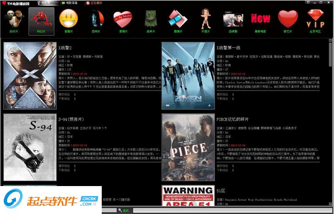Maximize the YH电影播放器 window

[321, 3]
